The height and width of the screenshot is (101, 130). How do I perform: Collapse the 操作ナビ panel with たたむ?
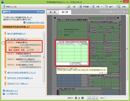click(41, 12)
